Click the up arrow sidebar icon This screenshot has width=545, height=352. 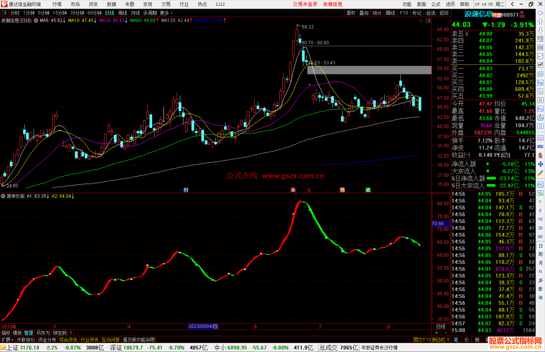[540, 22]
